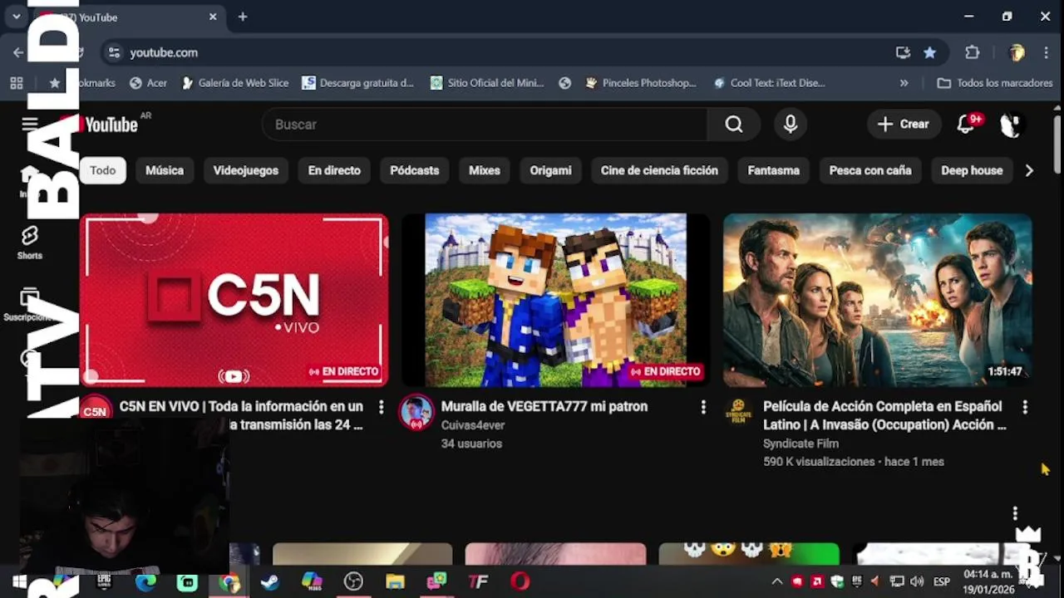
Task: Select the Pódcasts filter chip
Action: 415,170
